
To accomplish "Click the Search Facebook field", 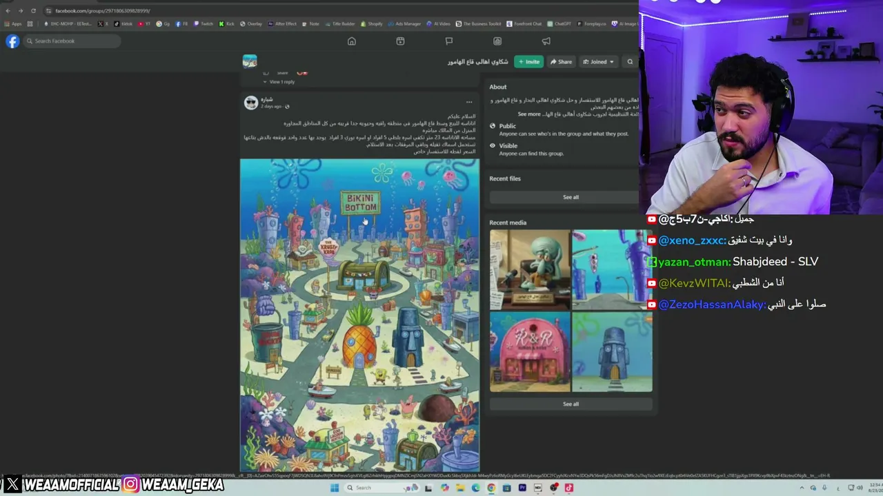I will click(72, 41).
